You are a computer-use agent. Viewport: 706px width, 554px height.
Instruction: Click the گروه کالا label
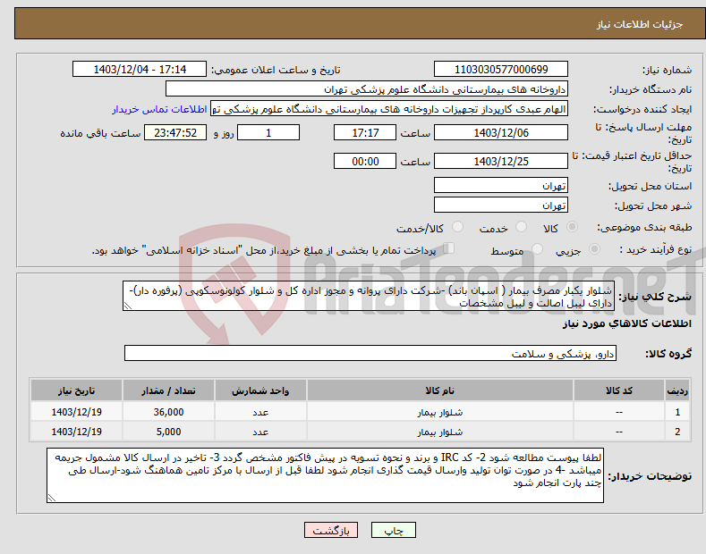(668, 354)
